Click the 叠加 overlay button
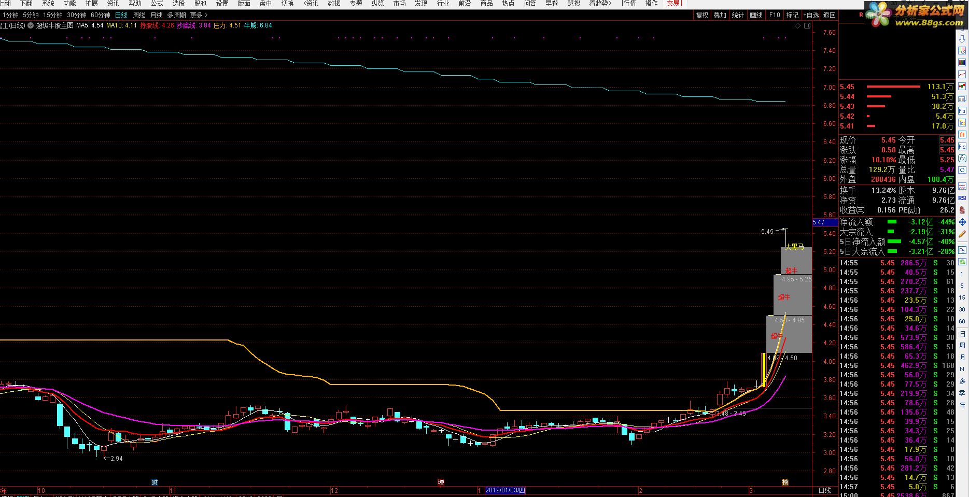 [x=720, y=16]
